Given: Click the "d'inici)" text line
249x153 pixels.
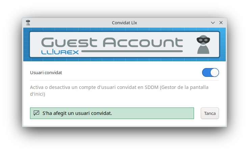Looking at the screenshot, I should tap(37, 94).
